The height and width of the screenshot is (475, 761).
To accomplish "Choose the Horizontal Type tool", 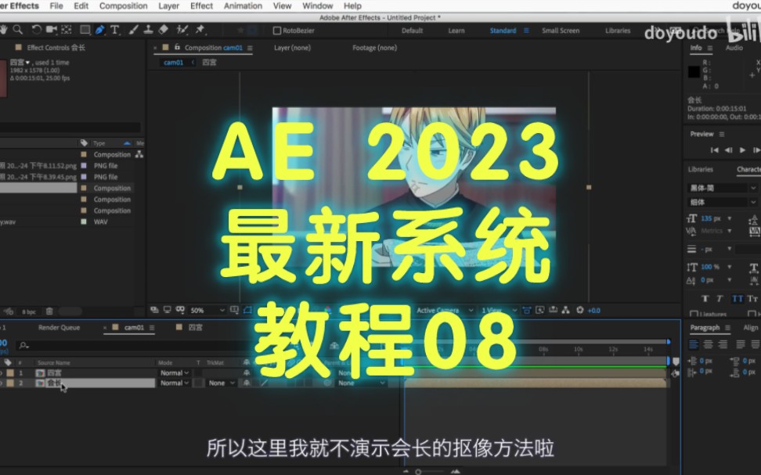I will point(114,31).
